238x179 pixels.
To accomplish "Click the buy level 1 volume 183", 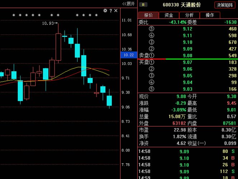I will pos(233,62).
